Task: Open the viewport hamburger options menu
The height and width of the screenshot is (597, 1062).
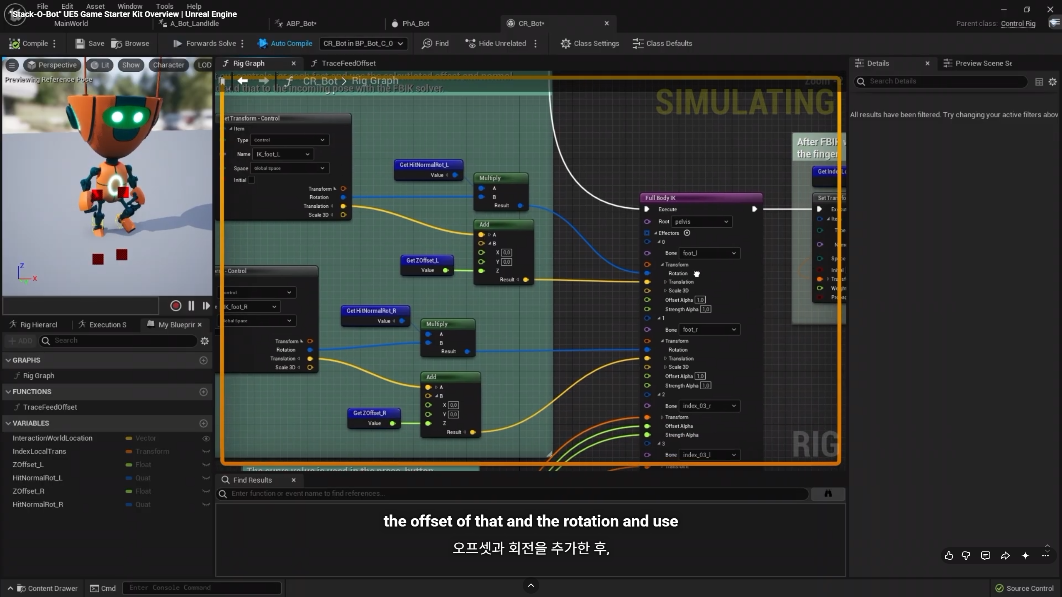Action: 12,65
